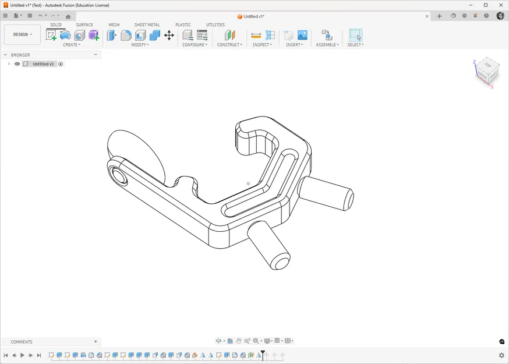Switch to the UTILITIES tab
The height and width of the screenshot is (364, 509).
[215, 24]
